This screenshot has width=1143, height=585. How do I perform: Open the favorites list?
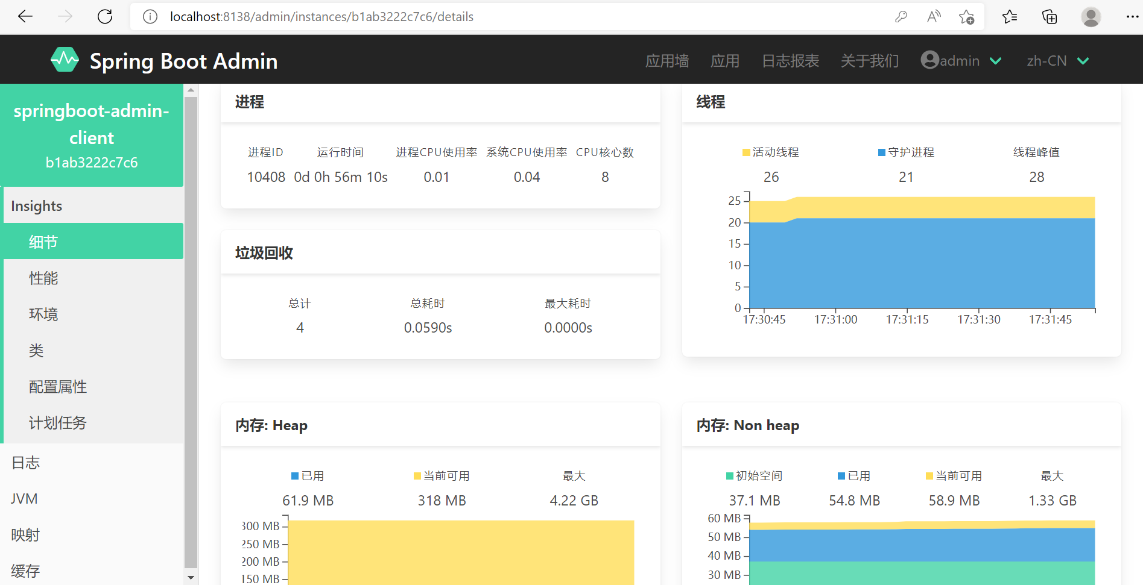tap(1010, 17)
